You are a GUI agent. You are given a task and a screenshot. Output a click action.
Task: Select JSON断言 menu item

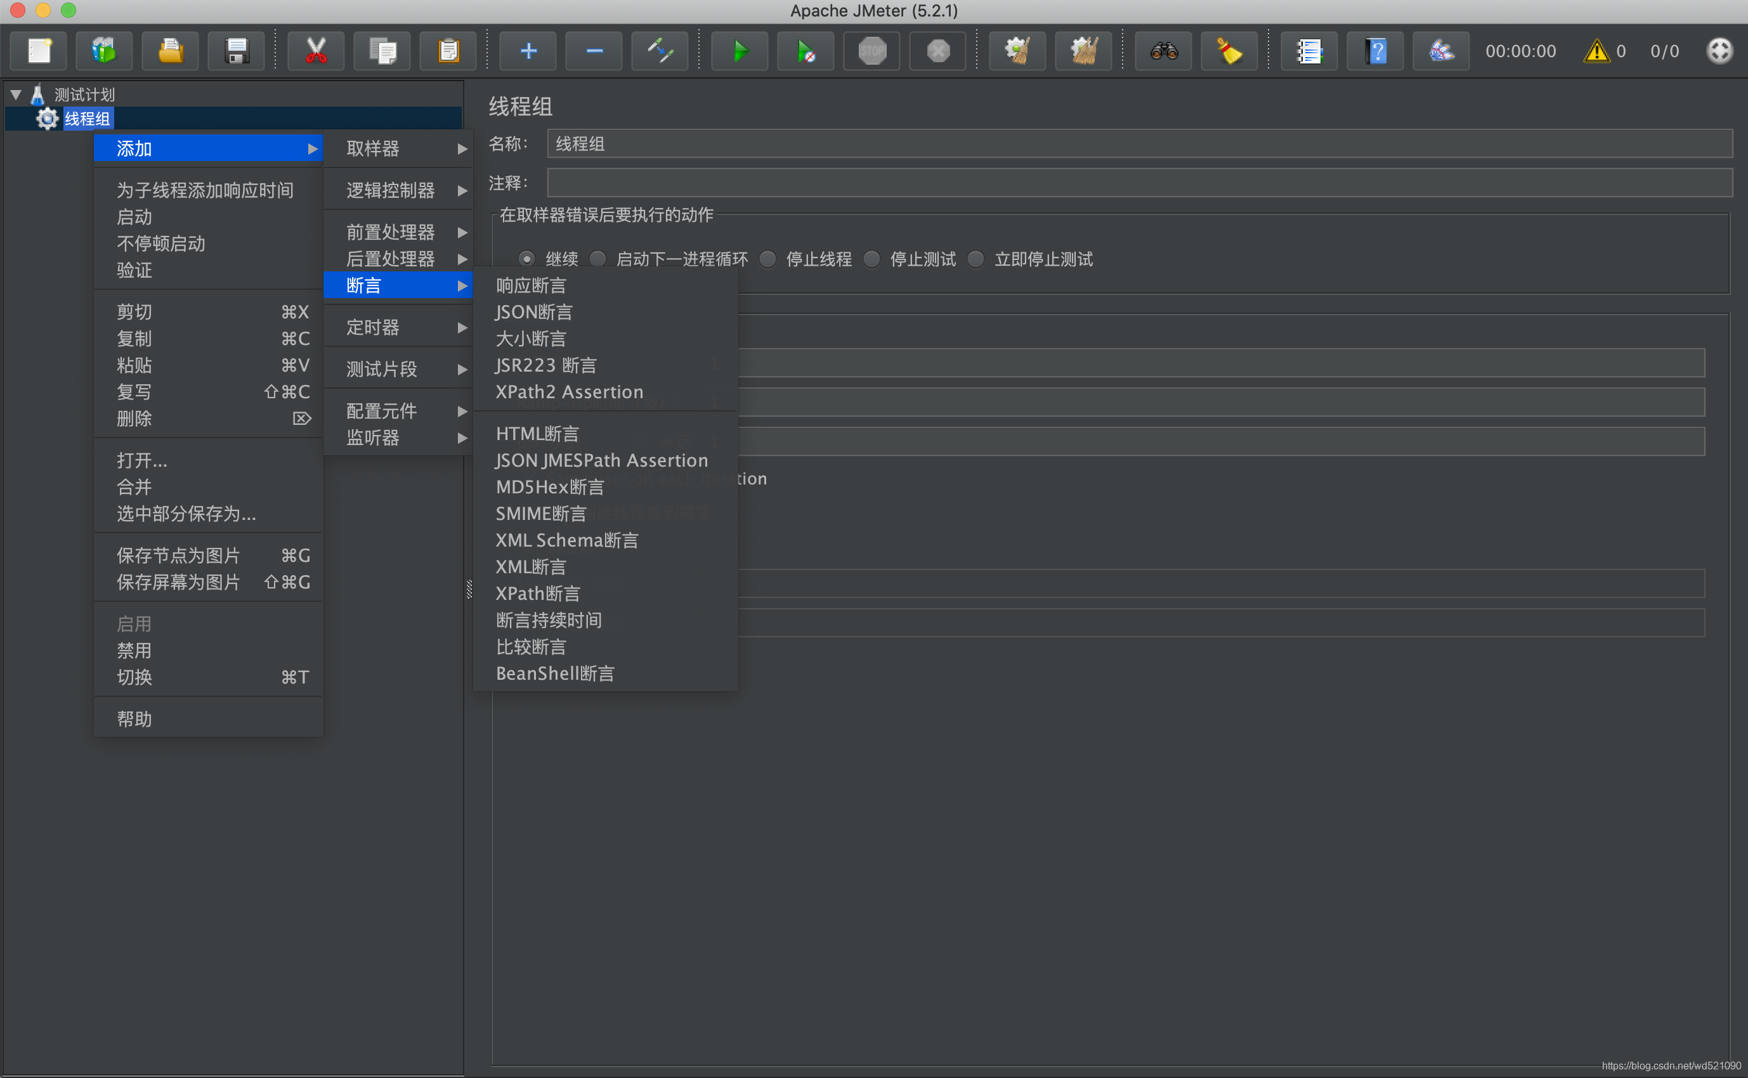click(x=534, y=312)
